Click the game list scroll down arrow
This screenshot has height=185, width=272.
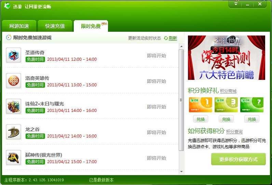181,171
